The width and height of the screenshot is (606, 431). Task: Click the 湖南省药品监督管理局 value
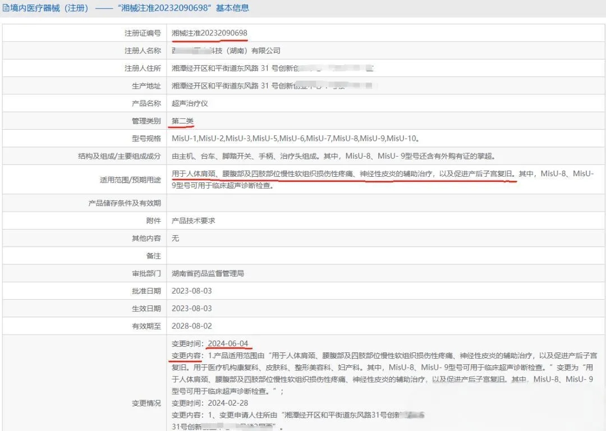(208, 273)
